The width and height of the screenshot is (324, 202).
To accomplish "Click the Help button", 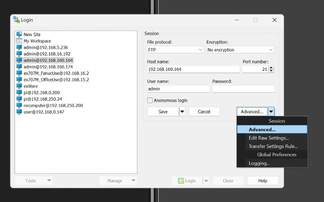I will click(x=262, y=181).
